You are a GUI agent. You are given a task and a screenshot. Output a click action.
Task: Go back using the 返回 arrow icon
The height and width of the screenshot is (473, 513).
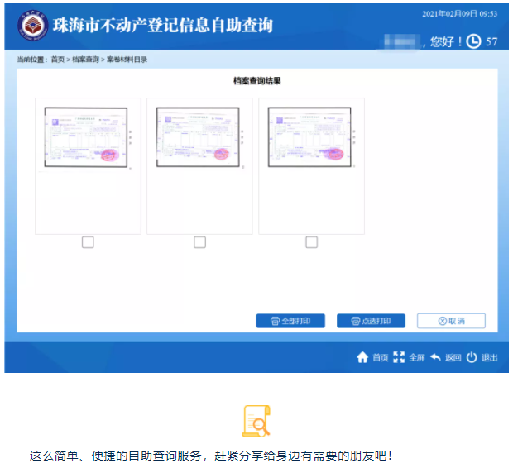435,357
